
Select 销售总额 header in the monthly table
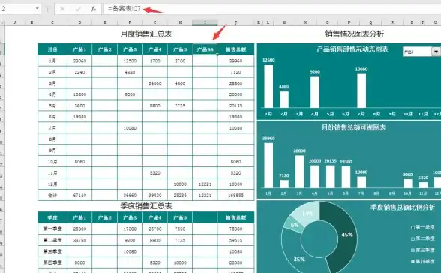click(x=235, y=49)
